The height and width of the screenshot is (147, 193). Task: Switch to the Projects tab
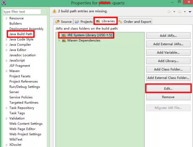tap(84, 22)
